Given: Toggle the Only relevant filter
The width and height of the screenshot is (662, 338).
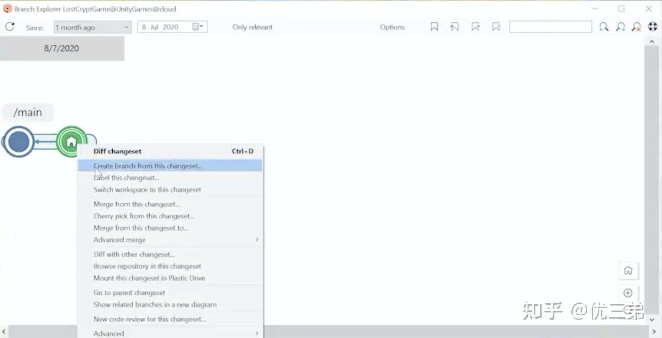Looking at the screenshot, I should 252,27.
